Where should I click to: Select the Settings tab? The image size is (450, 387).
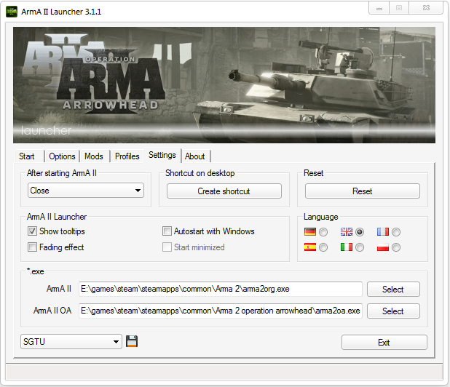162,155
